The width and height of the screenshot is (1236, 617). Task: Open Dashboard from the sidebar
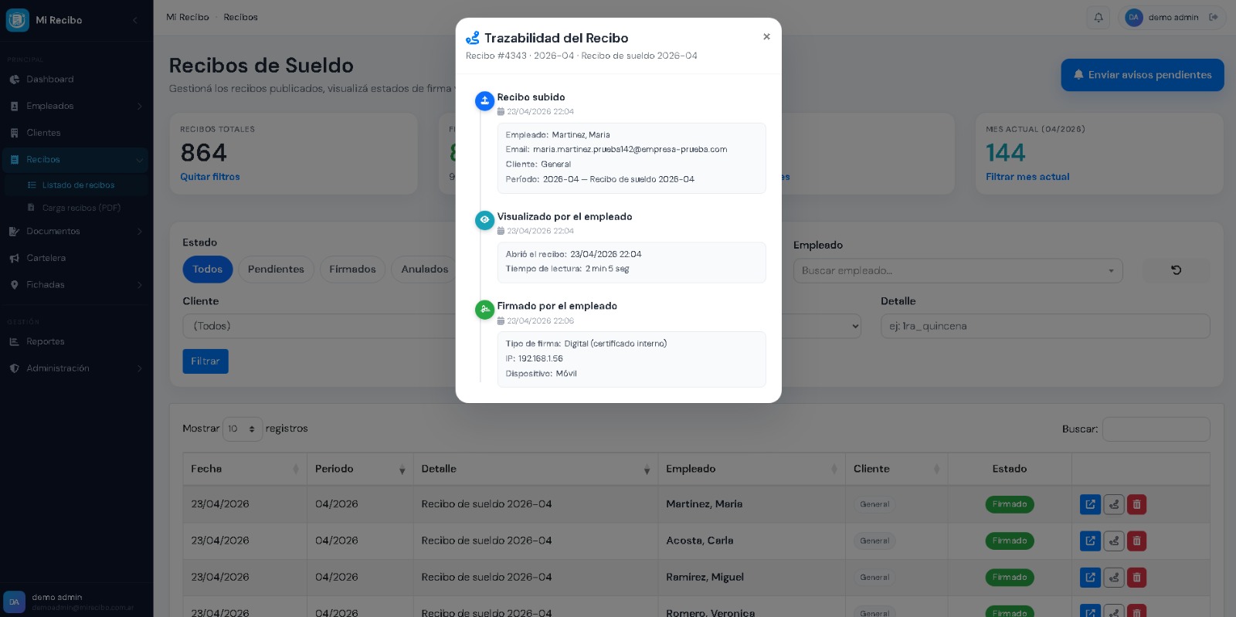[50, 80]
